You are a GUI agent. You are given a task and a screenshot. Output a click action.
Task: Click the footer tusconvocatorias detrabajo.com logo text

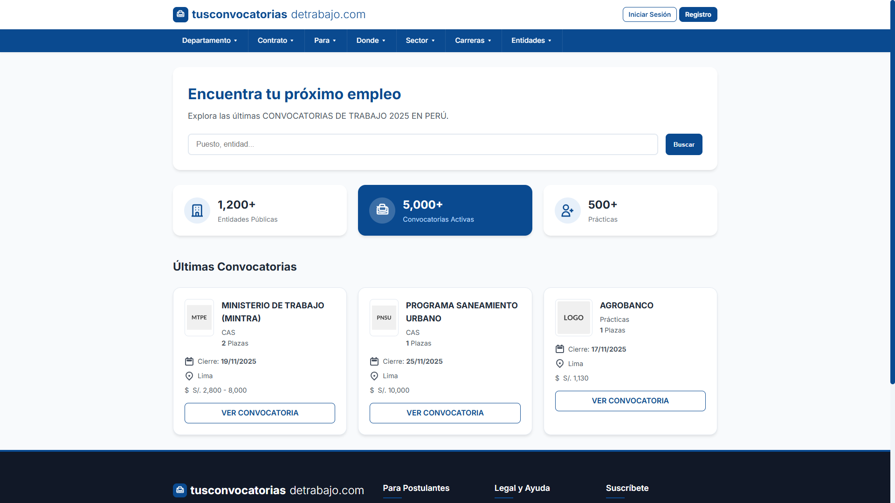[x=277, y=490]
